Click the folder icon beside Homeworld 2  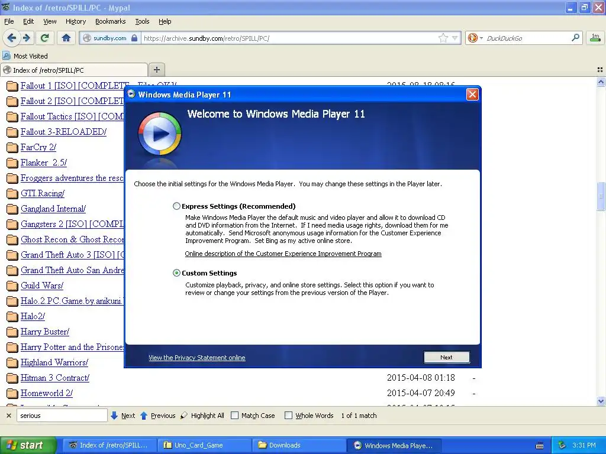(12, 394)
